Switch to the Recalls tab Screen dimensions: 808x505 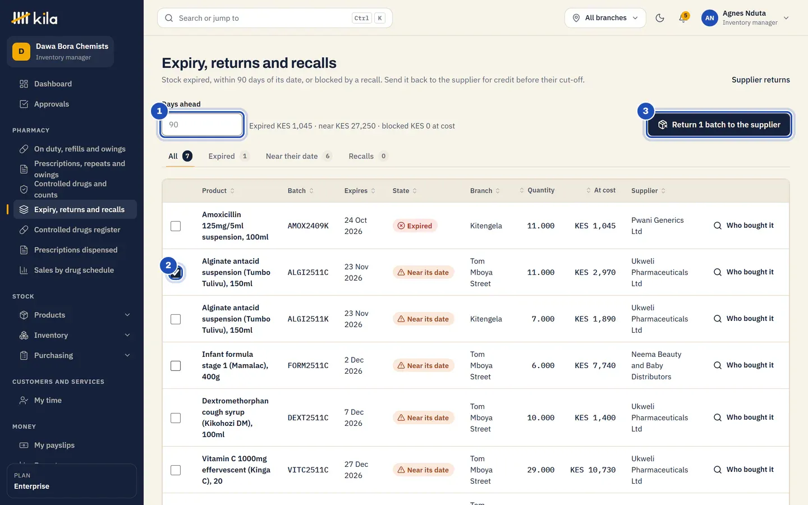pos(368,156)
